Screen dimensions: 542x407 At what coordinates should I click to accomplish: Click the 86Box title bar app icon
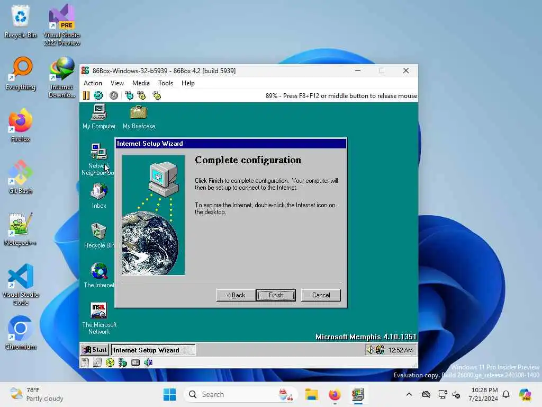click(x=85, y=70)
